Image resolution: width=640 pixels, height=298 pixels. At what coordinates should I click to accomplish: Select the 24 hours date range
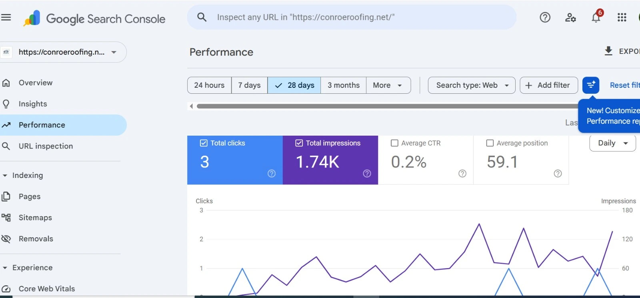(209, 85)
